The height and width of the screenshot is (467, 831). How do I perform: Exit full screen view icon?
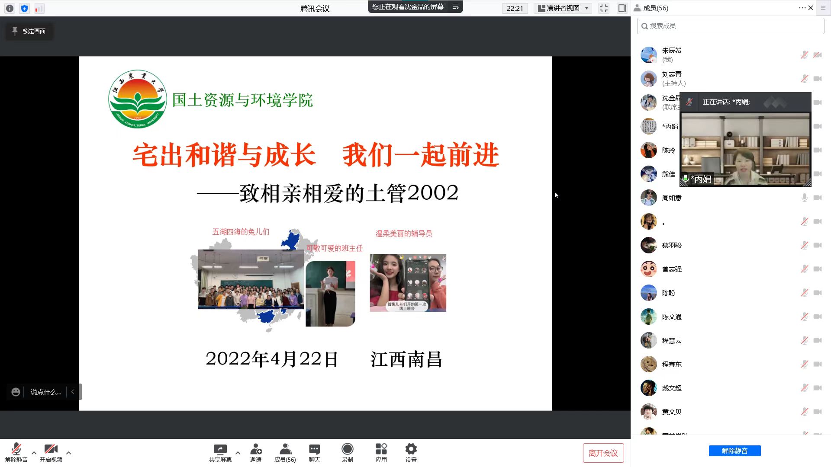point(603,8)
